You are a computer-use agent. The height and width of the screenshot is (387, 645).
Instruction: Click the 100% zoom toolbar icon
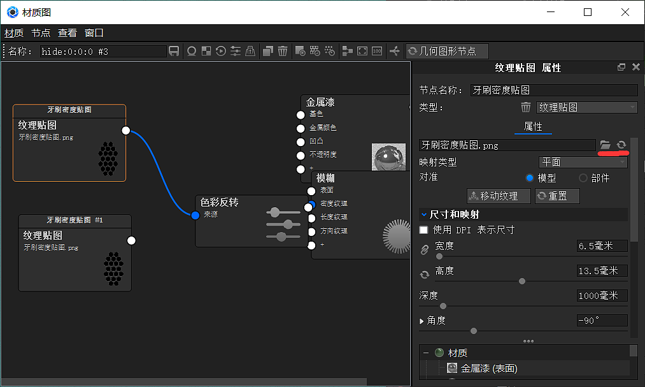377,51
